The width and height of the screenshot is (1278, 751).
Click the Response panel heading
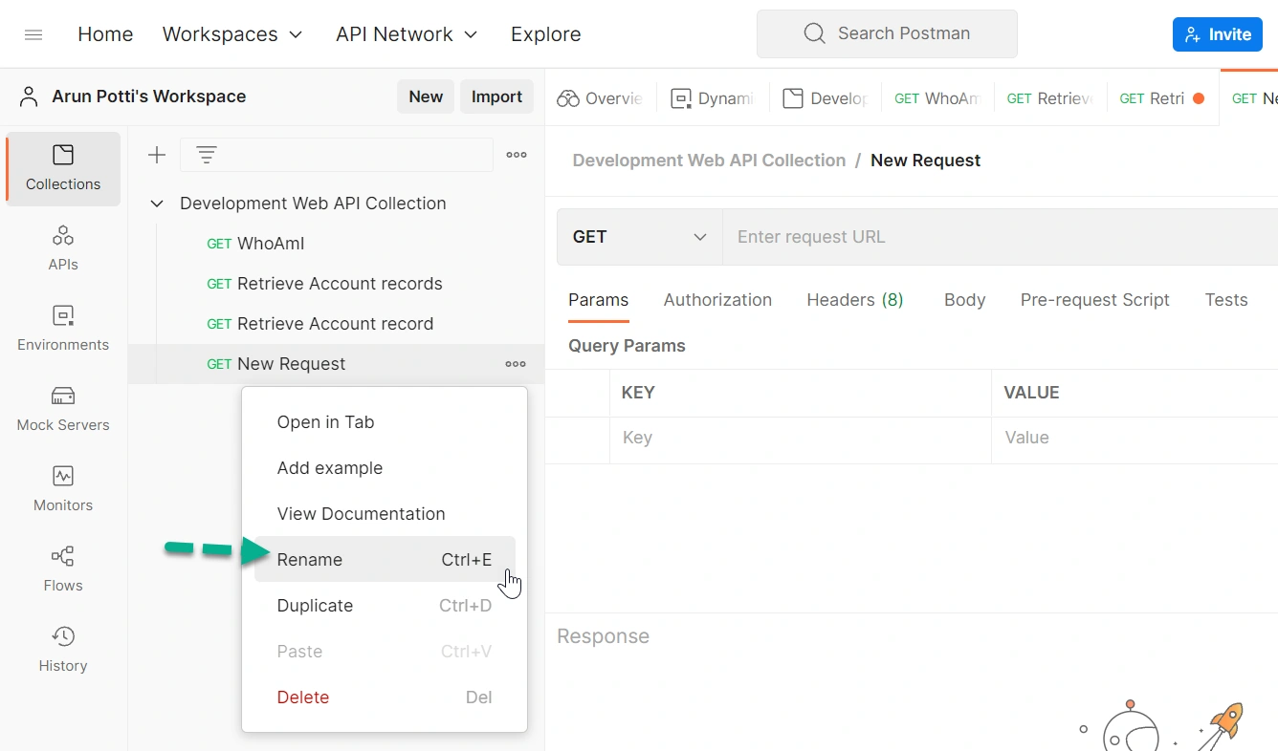click(x=603, y=636)
